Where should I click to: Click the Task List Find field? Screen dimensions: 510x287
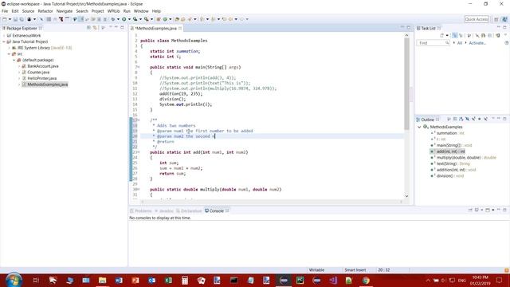click(433, 43)
